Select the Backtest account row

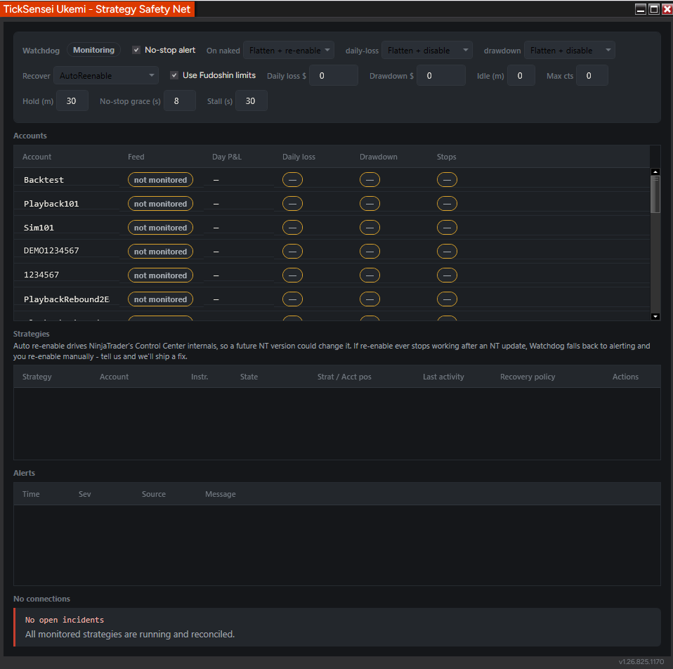(x=332, y=180)
